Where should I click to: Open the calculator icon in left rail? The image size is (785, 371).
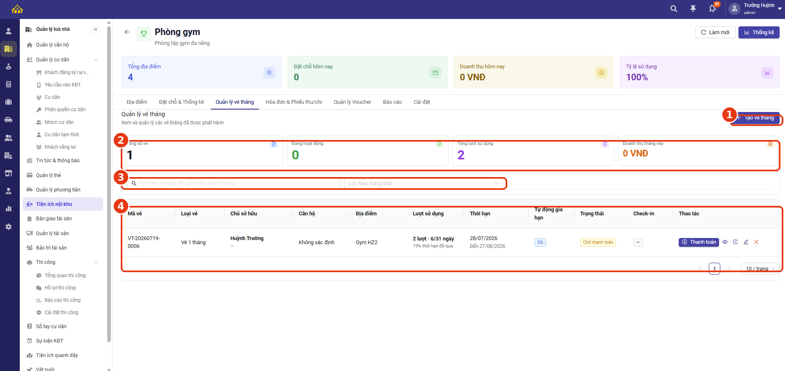(x=8, y=84)
